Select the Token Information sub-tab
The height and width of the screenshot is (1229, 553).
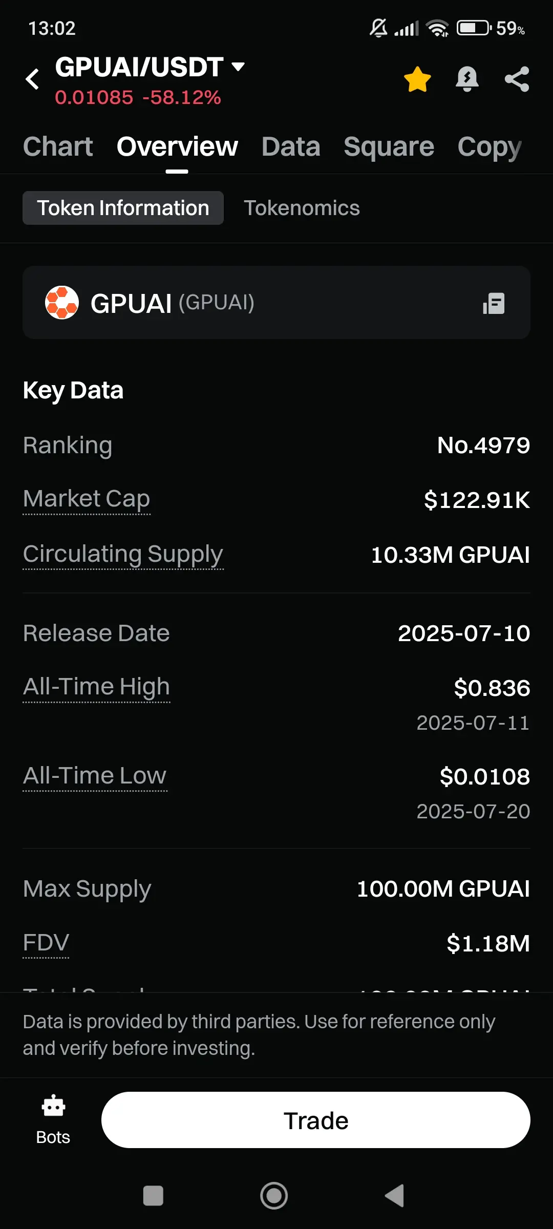click(x=123, y=208)
